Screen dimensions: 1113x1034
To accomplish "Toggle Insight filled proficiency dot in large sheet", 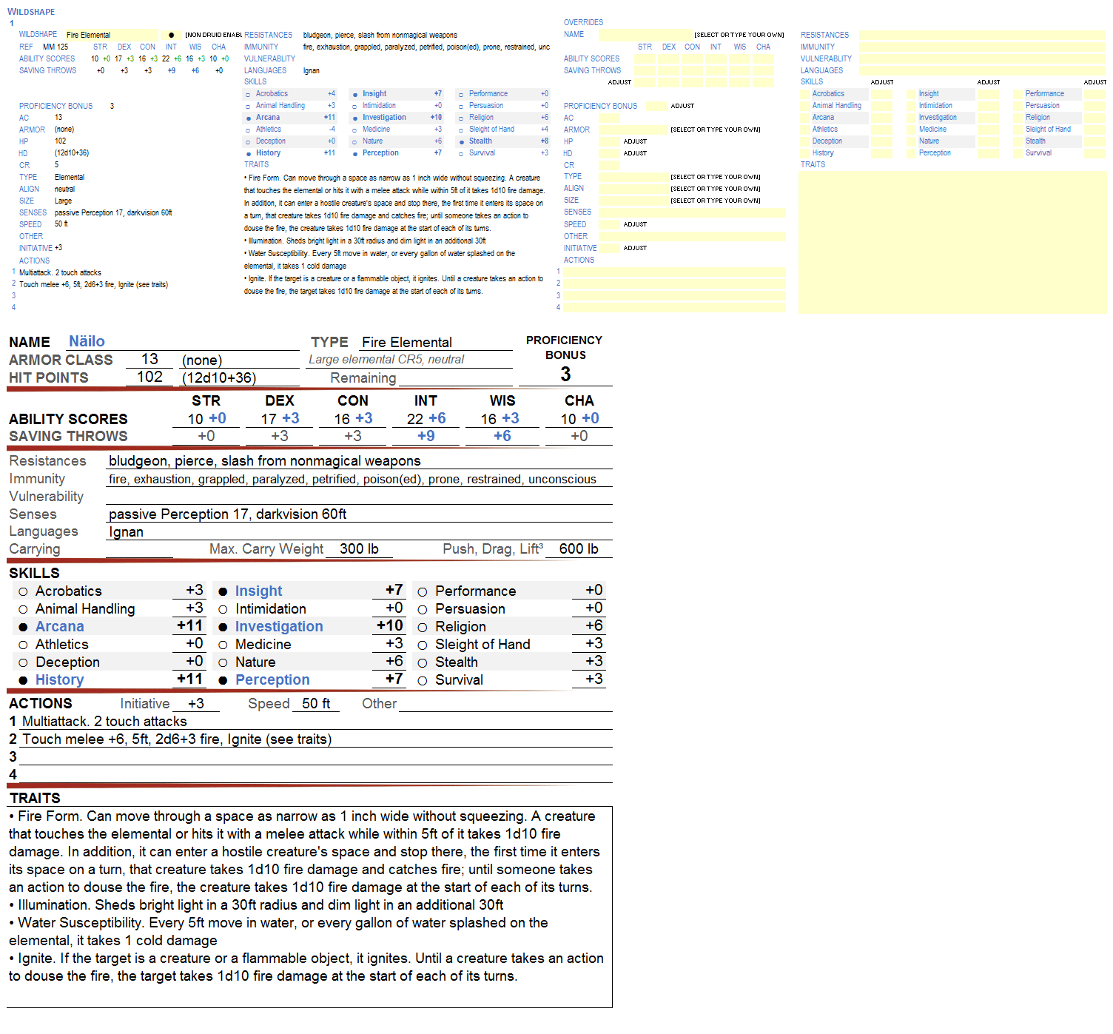I will [x=223, y=592].
